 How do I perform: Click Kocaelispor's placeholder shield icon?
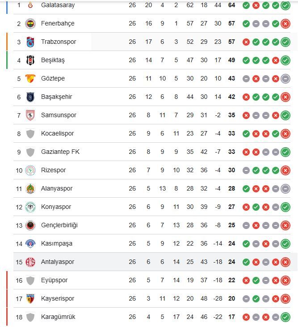(x=30, y=133)
